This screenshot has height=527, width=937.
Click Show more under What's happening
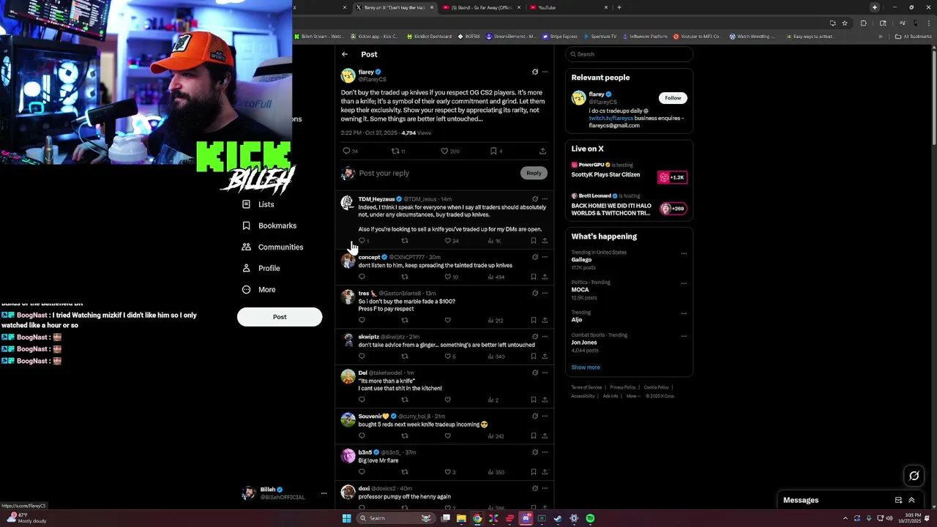point(586,367)
